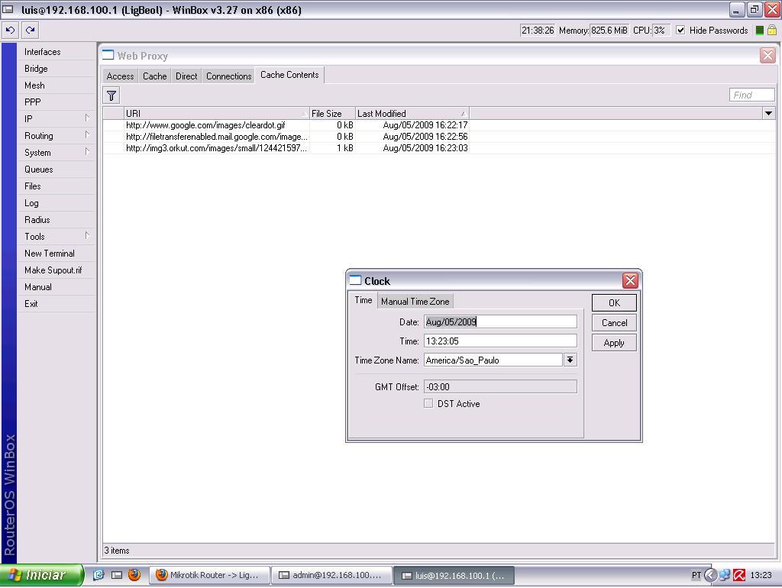
Task: Expand hidden tray icons with round arrow
Action: click(710, 575)
